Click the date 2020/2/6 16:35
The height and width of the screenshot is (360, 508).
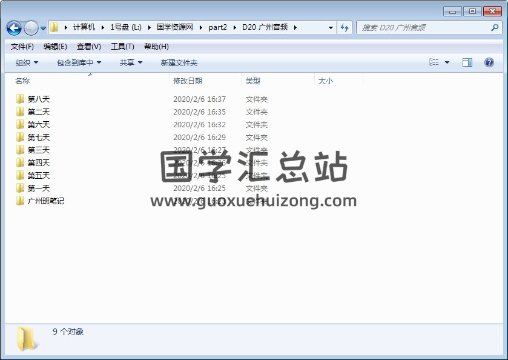(199, 112)
